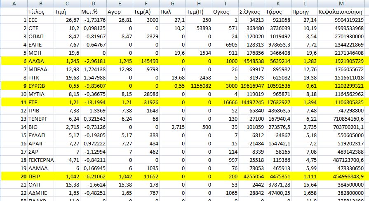
Task: Click total volume 4548538 for ΑΛΦΑ
Action: [x=251, y=61]
